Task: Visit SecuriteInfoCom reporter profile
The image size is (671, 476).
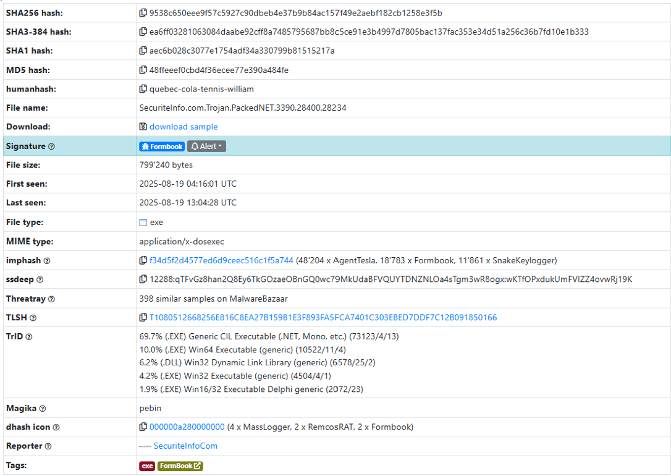Action: pyautogui.click(x=185, y=446)
